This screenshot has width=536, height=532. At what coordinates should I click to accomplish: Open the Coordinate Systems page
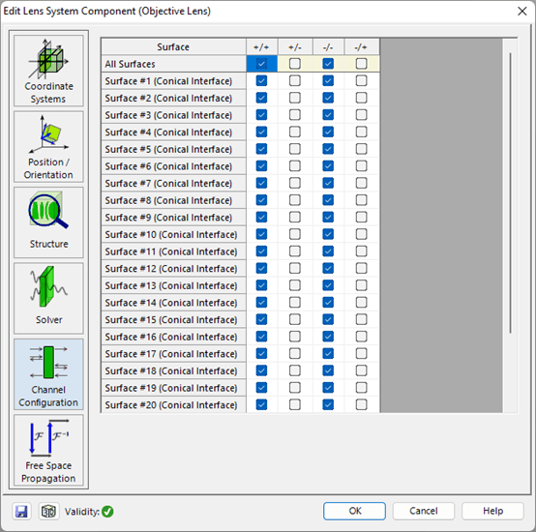pos(48,71)
